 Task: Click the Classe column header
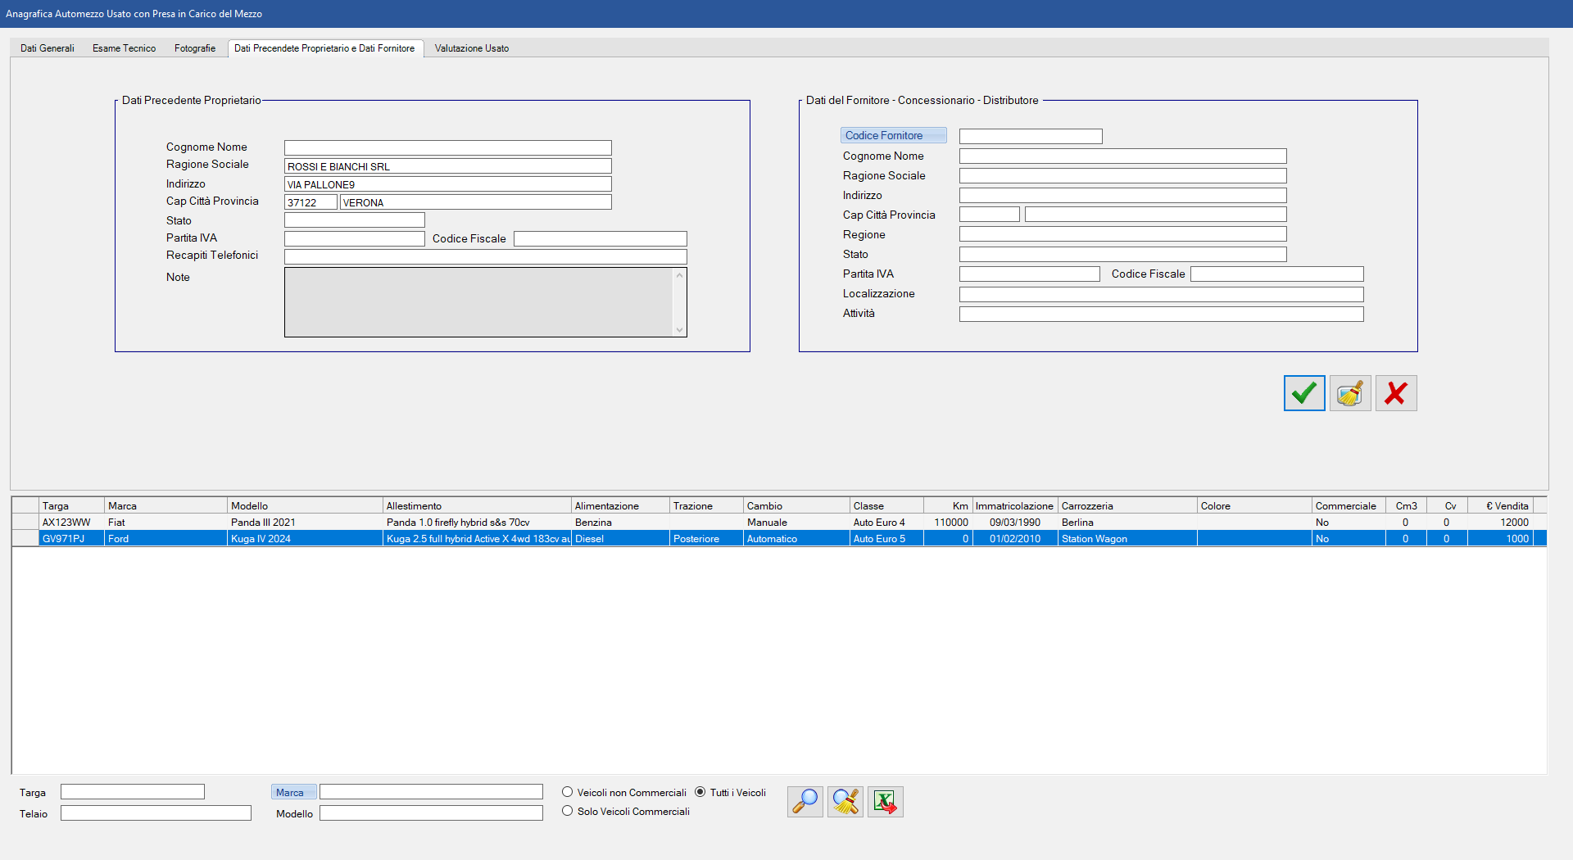886,505
